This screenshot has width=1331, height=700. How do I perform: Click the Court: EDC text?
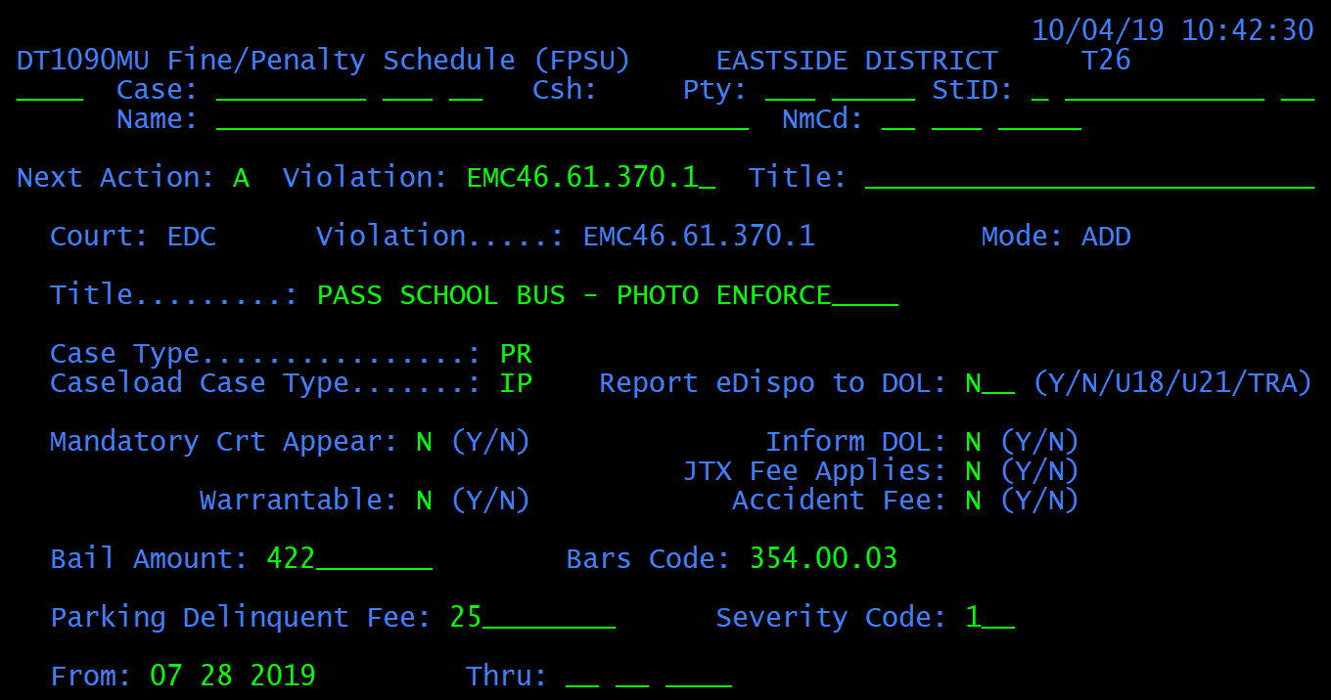pos(133,237)
